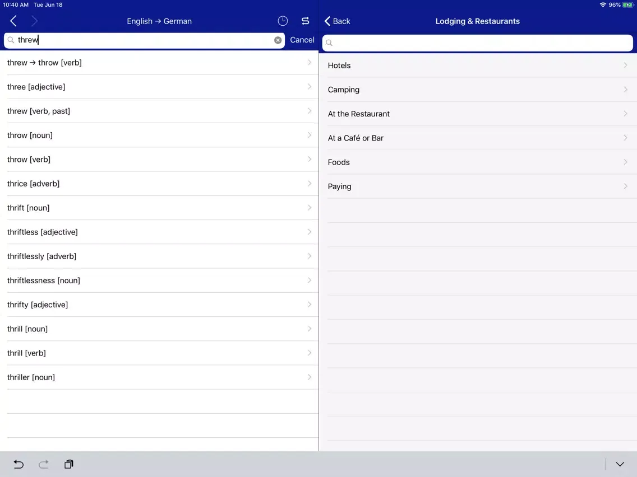Swap translation direction icon

pyautogui.click(x=306, y=21)
